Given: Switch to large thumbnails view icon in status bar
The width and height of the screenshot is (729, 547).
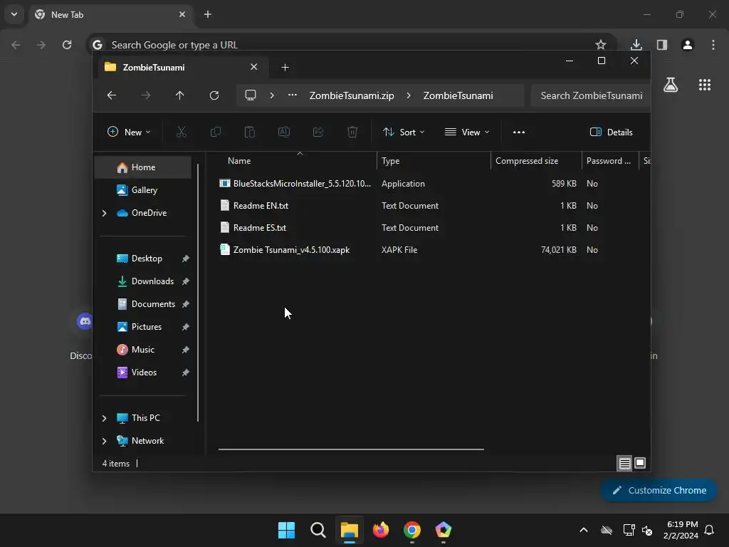Looking at the screenshot, I should (640, 463).
